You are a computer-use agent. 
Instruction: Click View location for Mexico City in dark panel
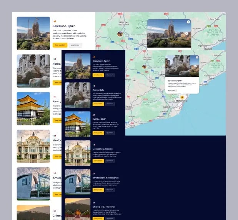(98, 161)
